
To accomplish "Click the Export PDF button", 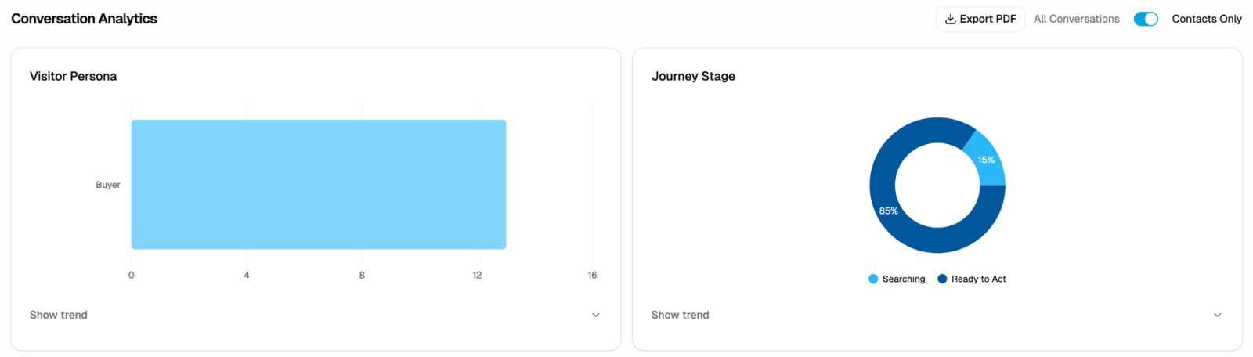I will [980, 19].
